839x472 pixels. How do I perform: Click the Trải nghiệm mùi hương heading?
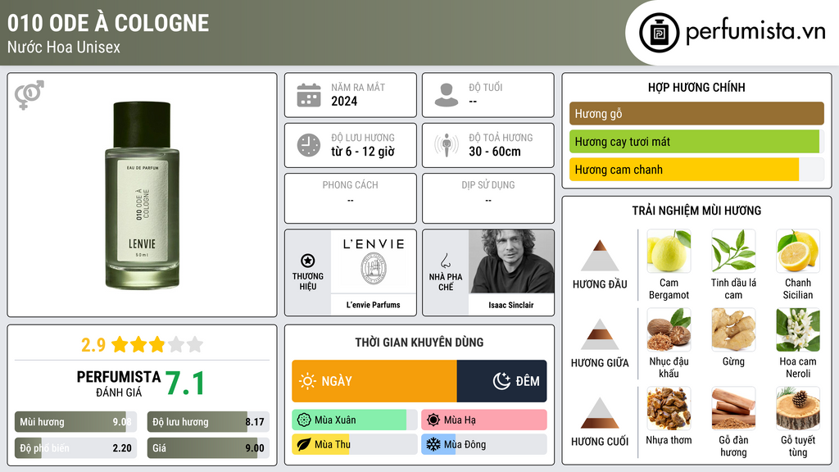point(696,211)
